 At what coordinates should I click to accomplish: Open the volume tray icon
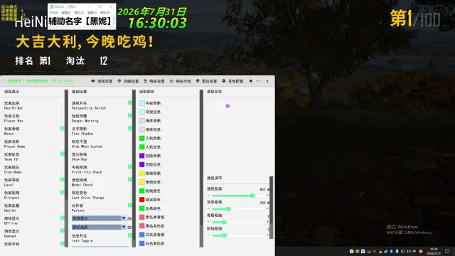tap(409, 251)
